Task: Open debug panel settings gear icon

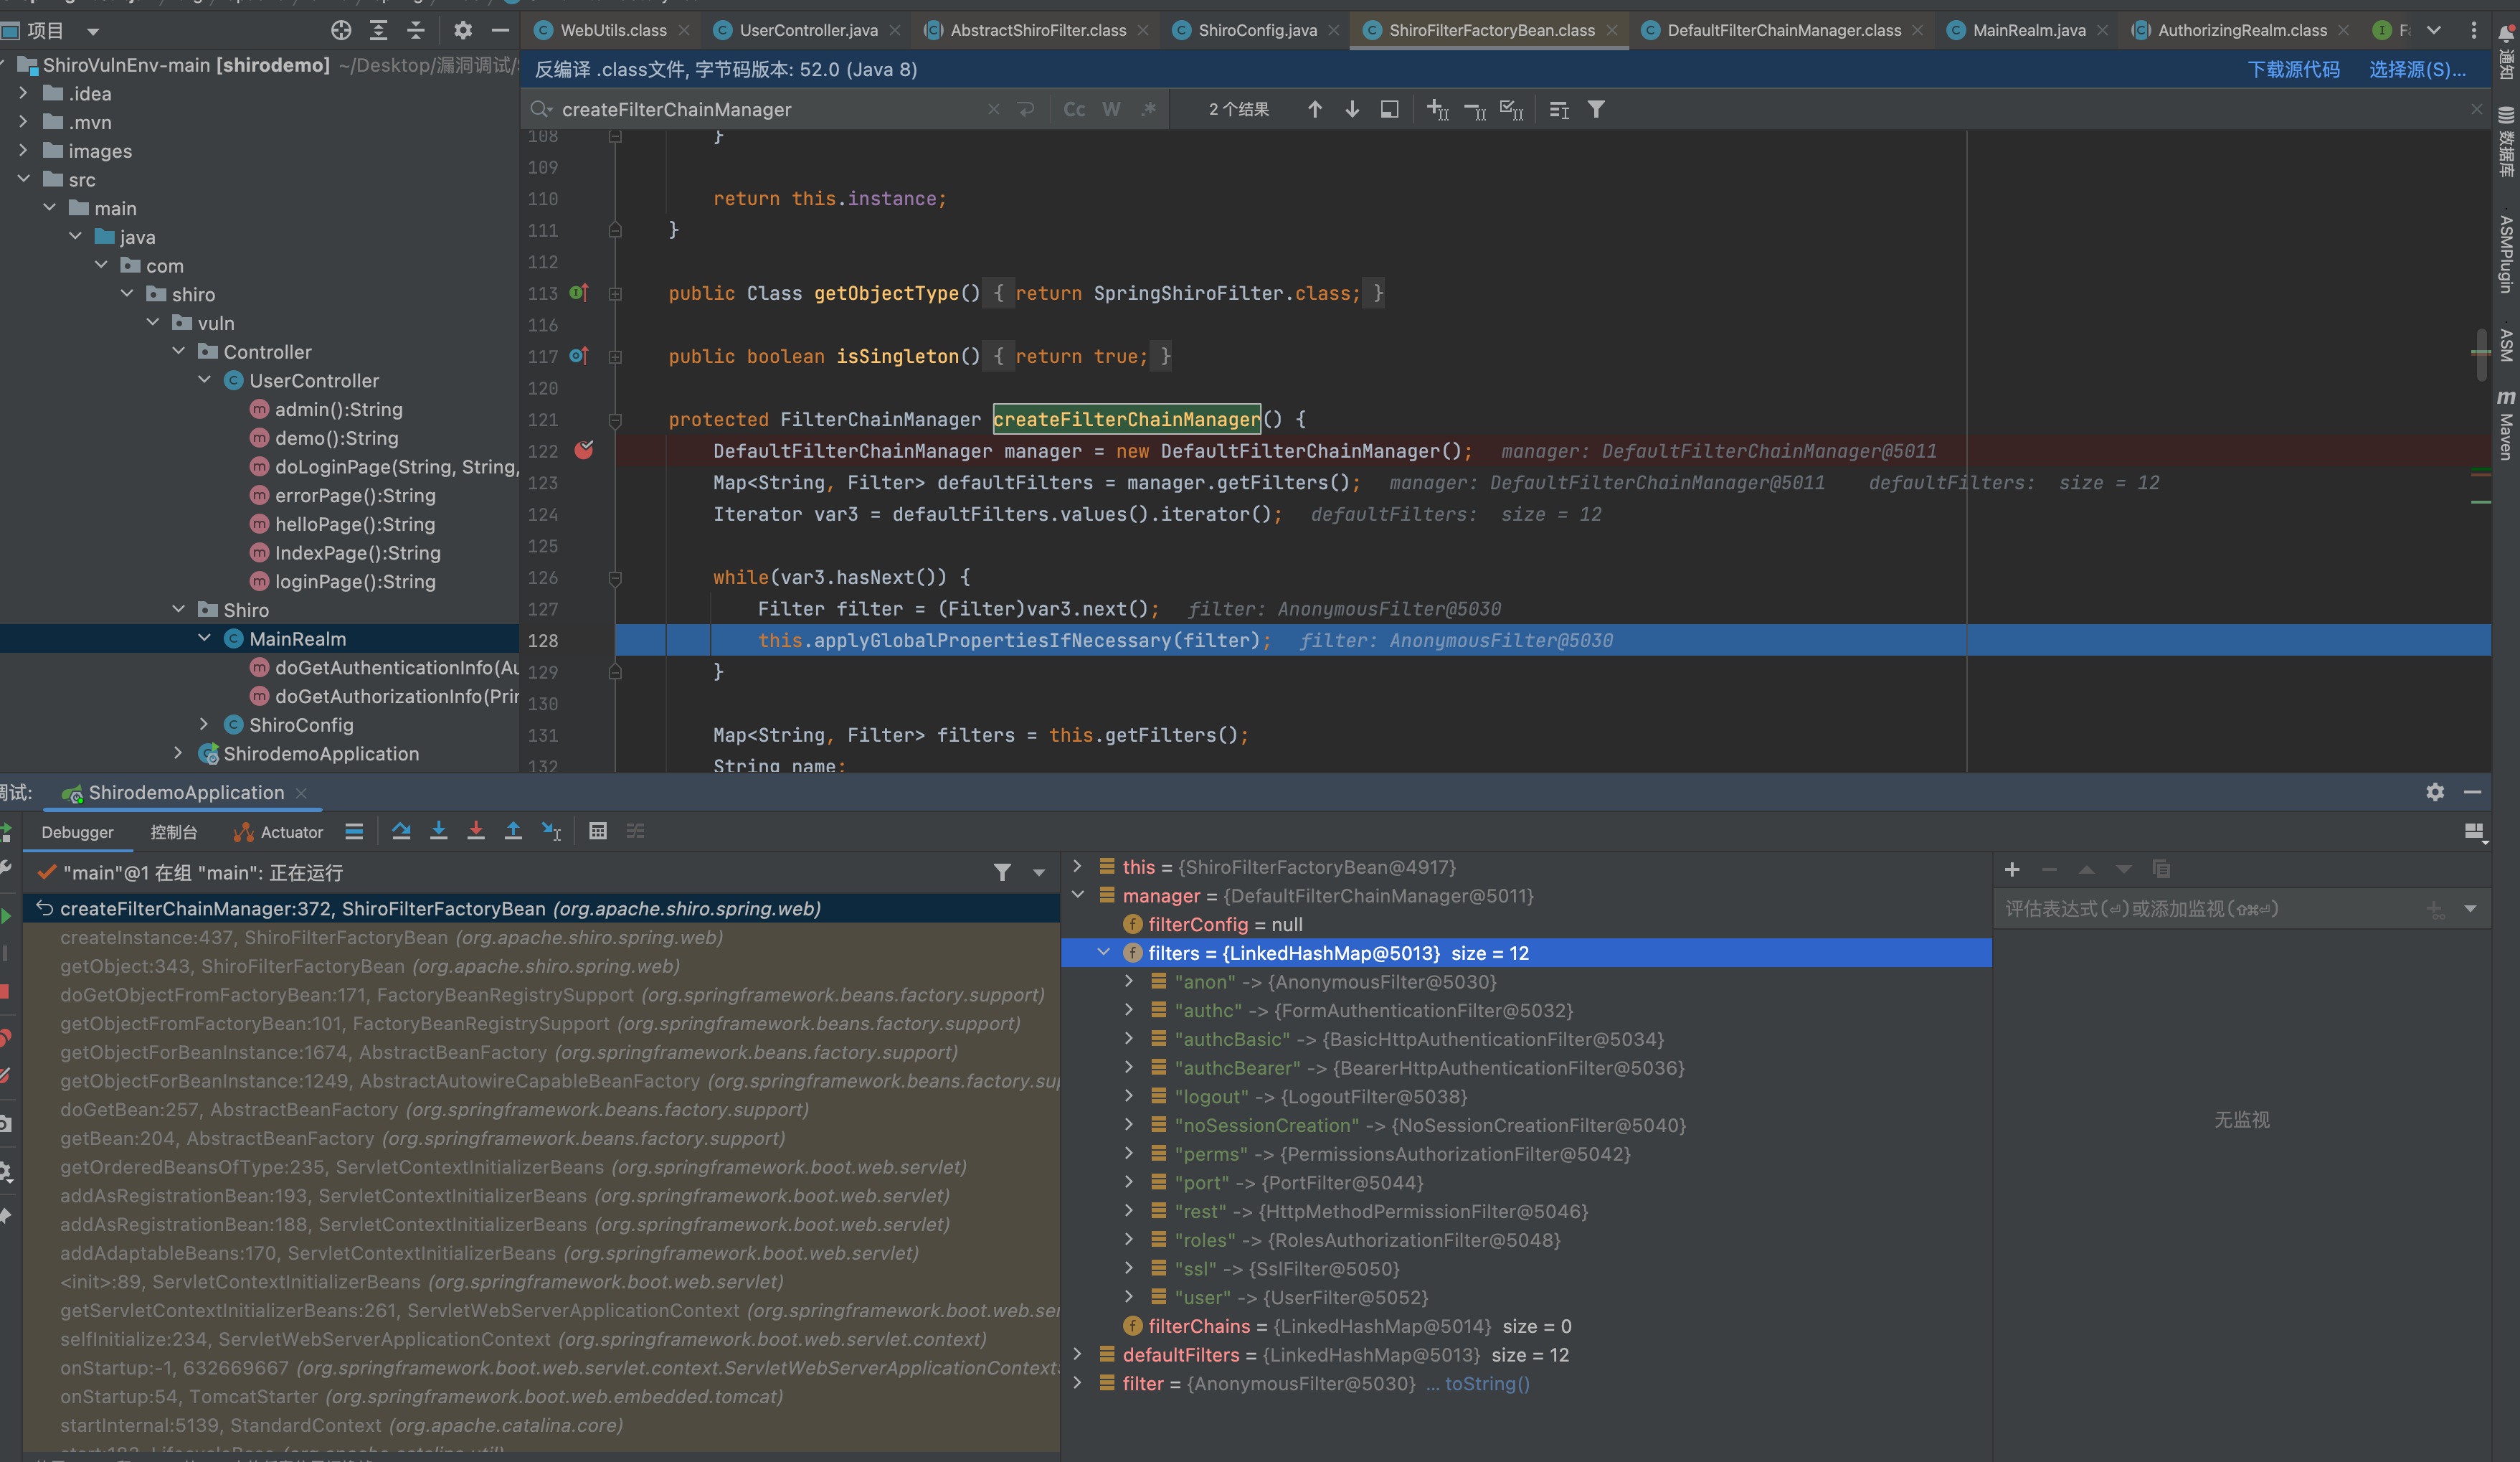Action: coord(2435,792)
